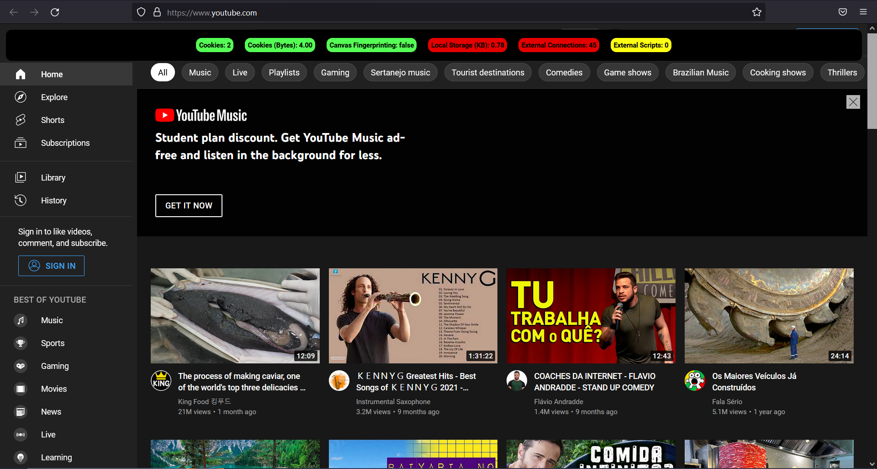Select the Sertanejo music chip
The height and width of the screenshot is (469, 877).
[401, 72]
